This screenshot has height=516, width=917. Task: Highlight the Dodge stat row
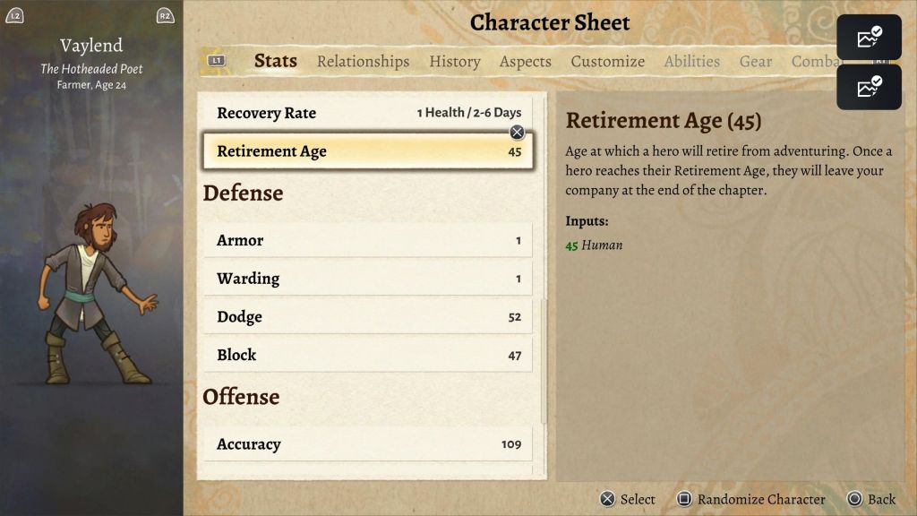tap(368, 317)
